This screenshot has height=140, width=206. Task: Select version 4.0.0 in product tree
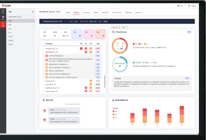[x=20, y=21]
